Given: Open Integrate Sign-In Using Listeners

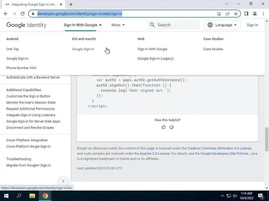Looking at the screenshot, I should pyautogui.click(x=31, y=115).
